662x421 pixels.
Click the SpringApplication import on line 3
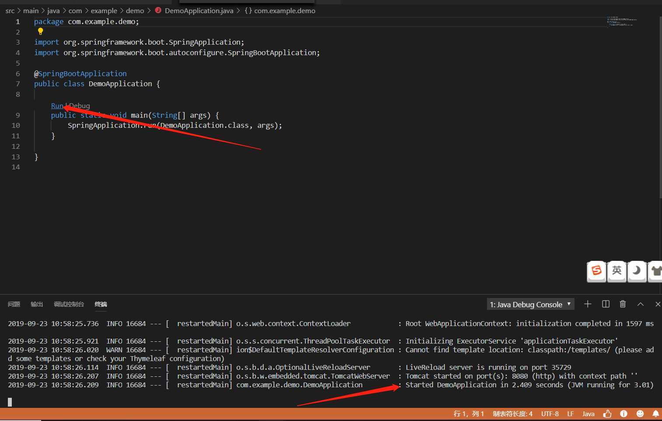139,42
